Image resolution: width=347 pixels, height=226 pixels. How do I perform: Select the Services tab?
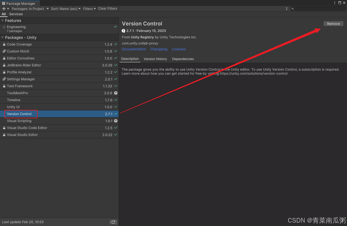pyautogui.click(x=16, y=14)
